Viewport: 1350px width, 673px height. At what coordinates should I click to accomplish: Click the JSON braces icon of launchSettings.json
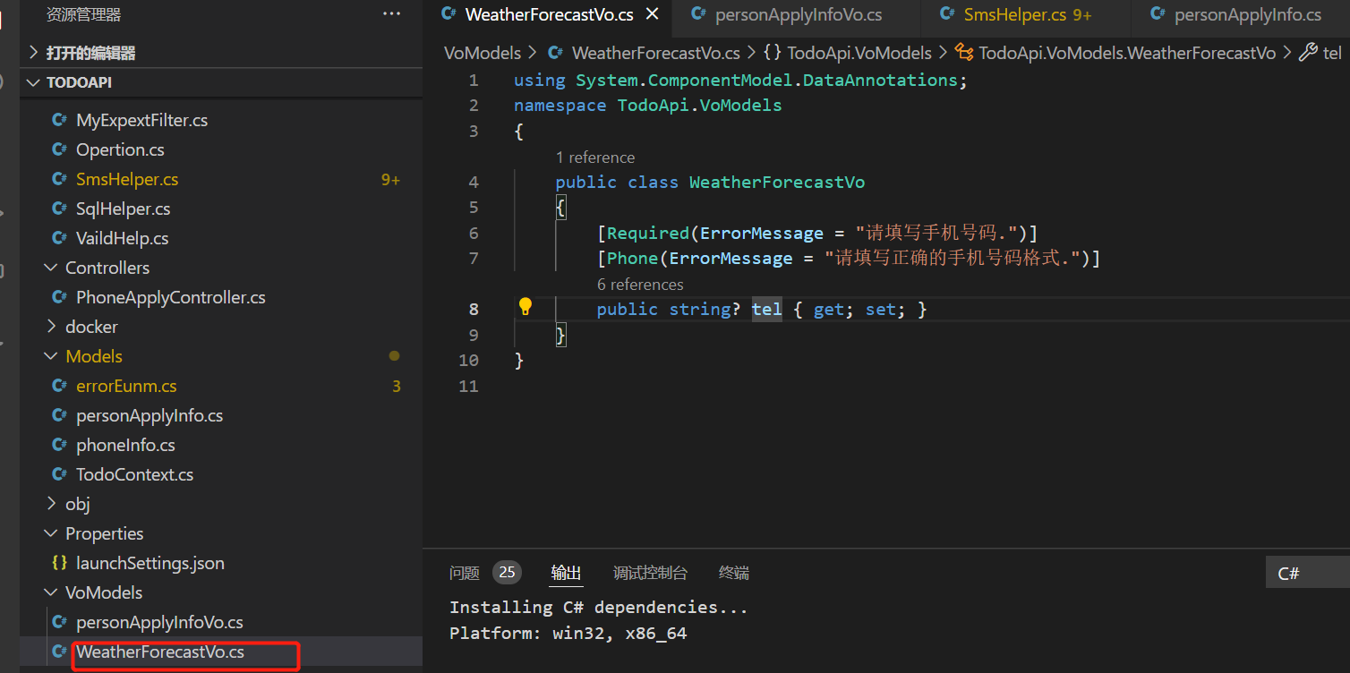(x=59, y=563)
